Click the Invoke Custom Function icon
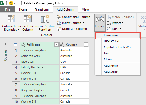146x105 pixels. coord(45,19)
